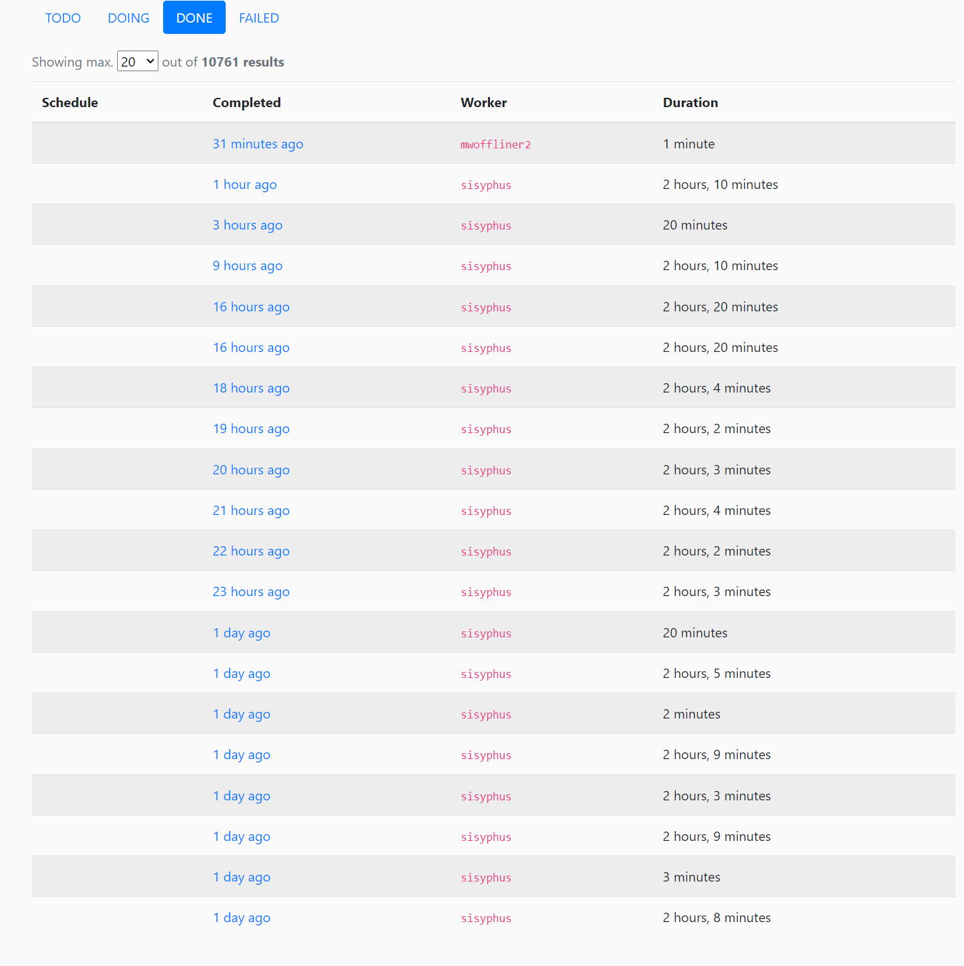This screenshot has width=964, height=966.
Task: Open the task completed 3 hours ago
Action: pos(247,225)
